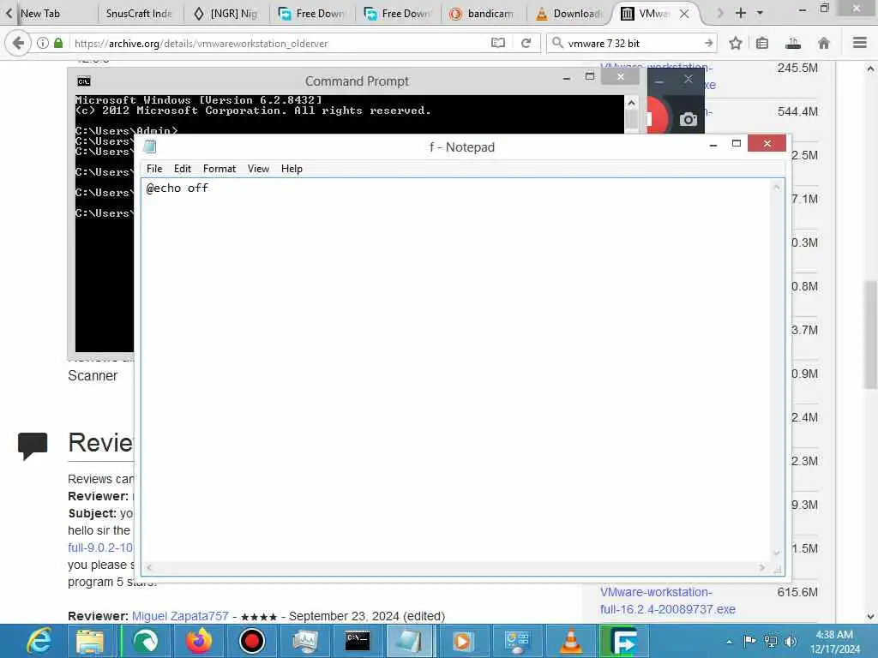Open the bookmarks list icon
Viewport: 878px width, 658px height.
pos(762,43)
